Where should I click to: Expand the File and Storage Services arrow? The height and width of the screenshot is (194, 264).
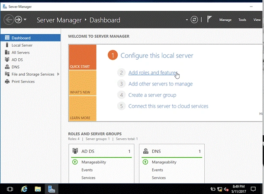coord(58,74)
